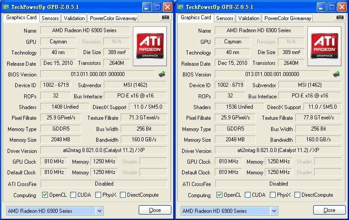Select Graphics Card tab in right window

pos(196,17)
